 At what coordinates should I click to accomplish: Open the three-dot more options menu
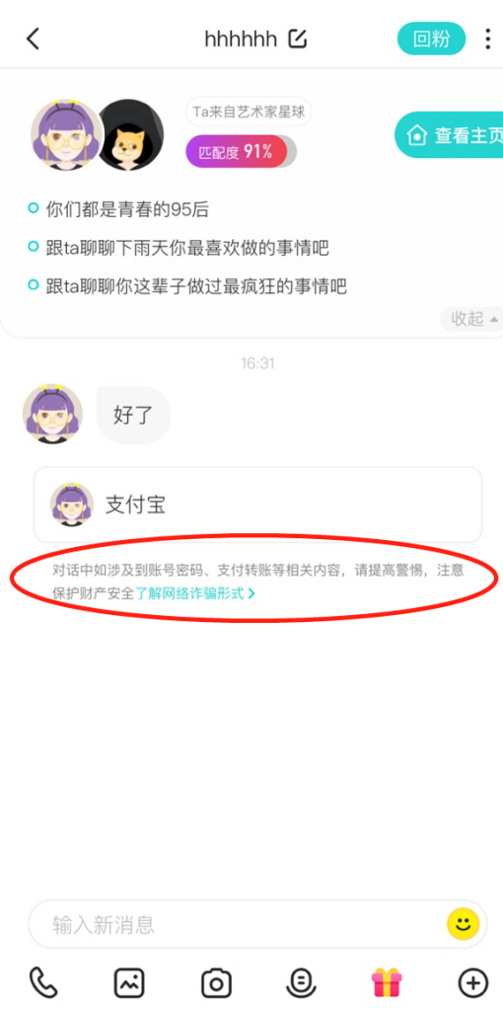coord(487,39)
